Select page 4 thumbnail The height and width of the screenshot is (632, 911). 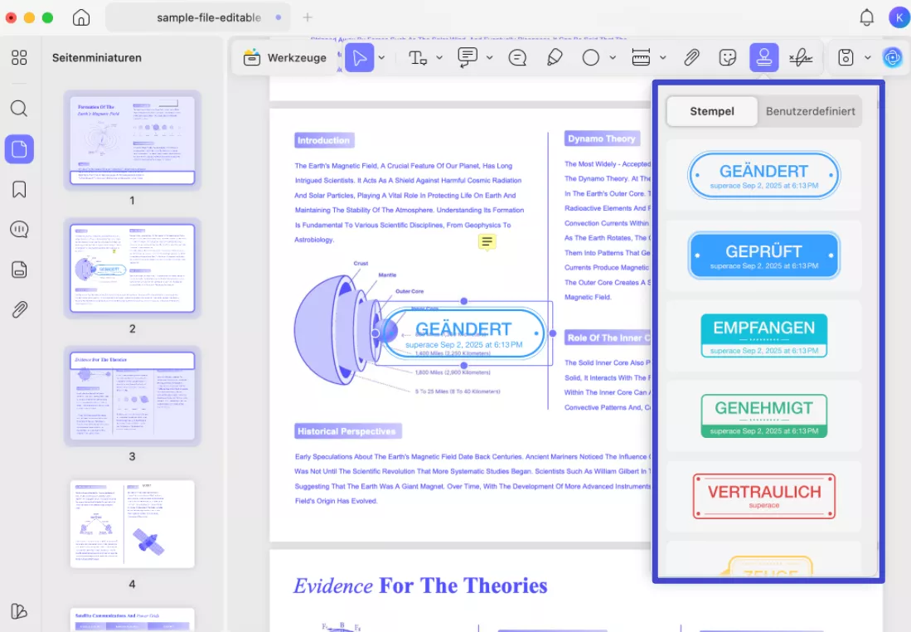133,524
